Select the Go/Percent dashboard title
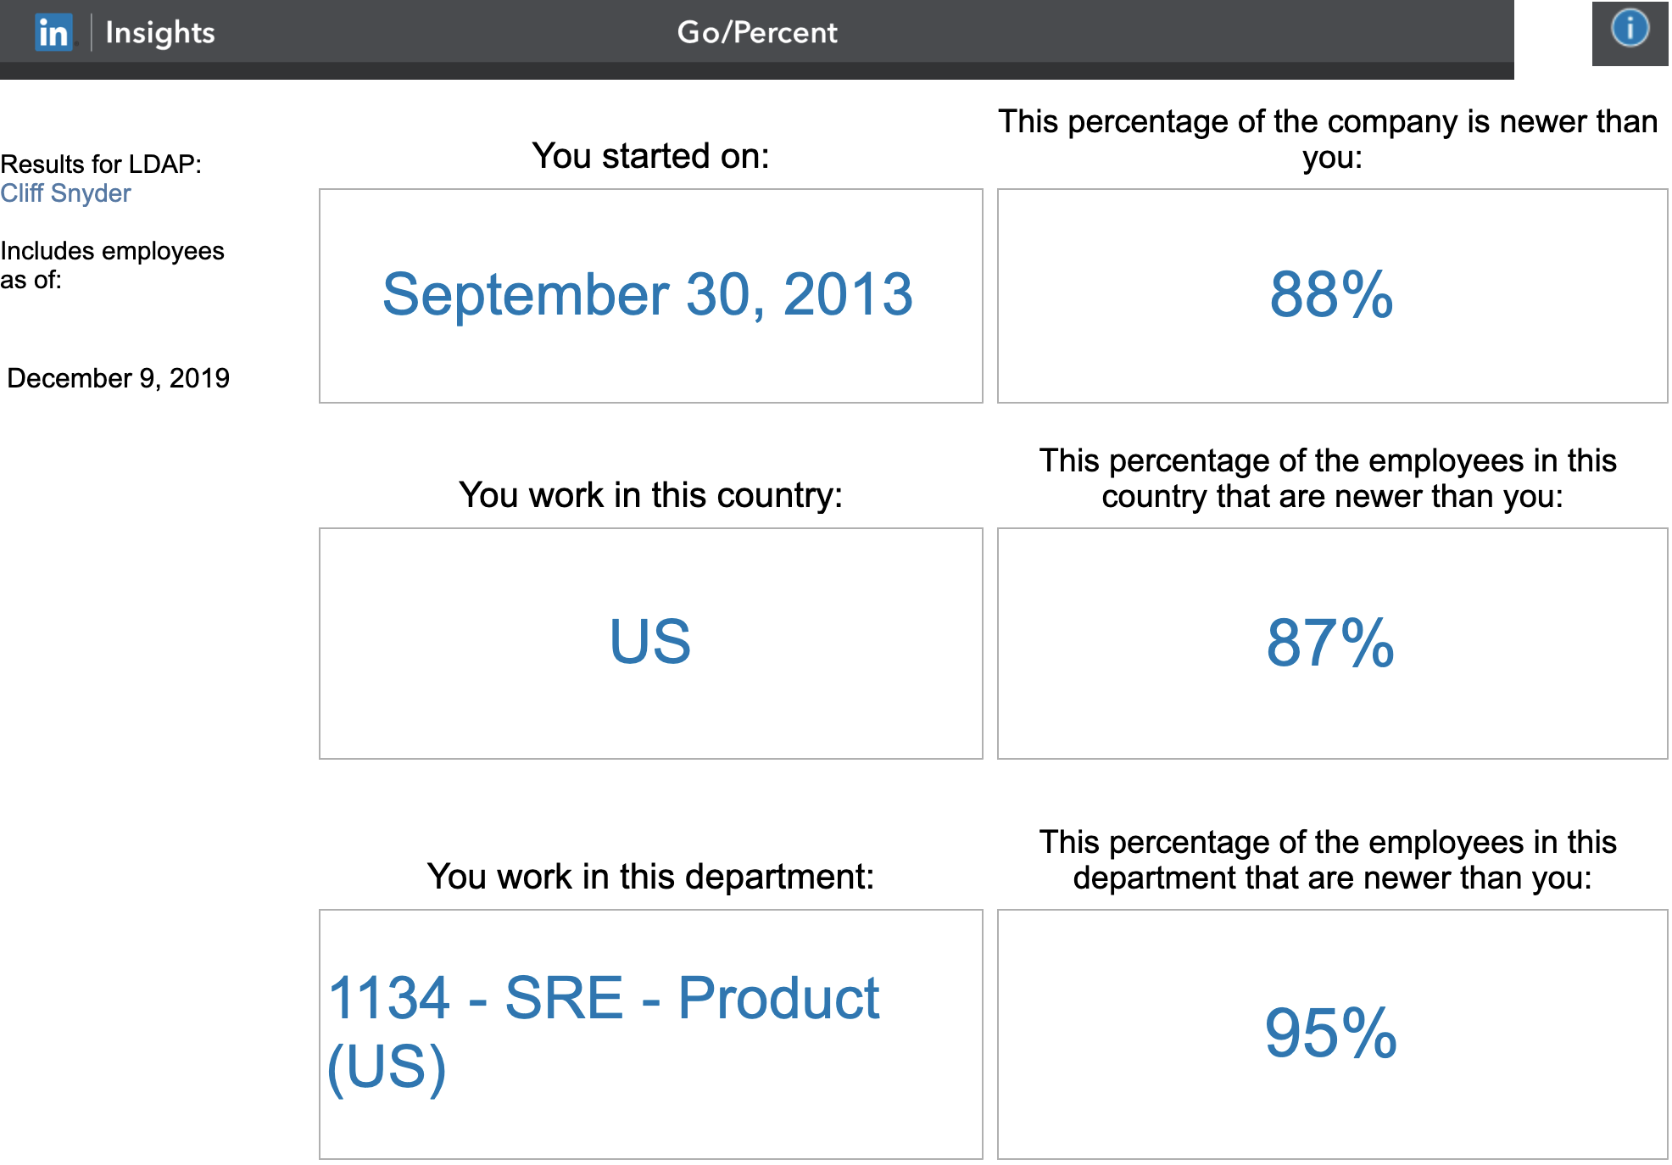This screenshot has width=1672, height=1165. click(756, 33)
